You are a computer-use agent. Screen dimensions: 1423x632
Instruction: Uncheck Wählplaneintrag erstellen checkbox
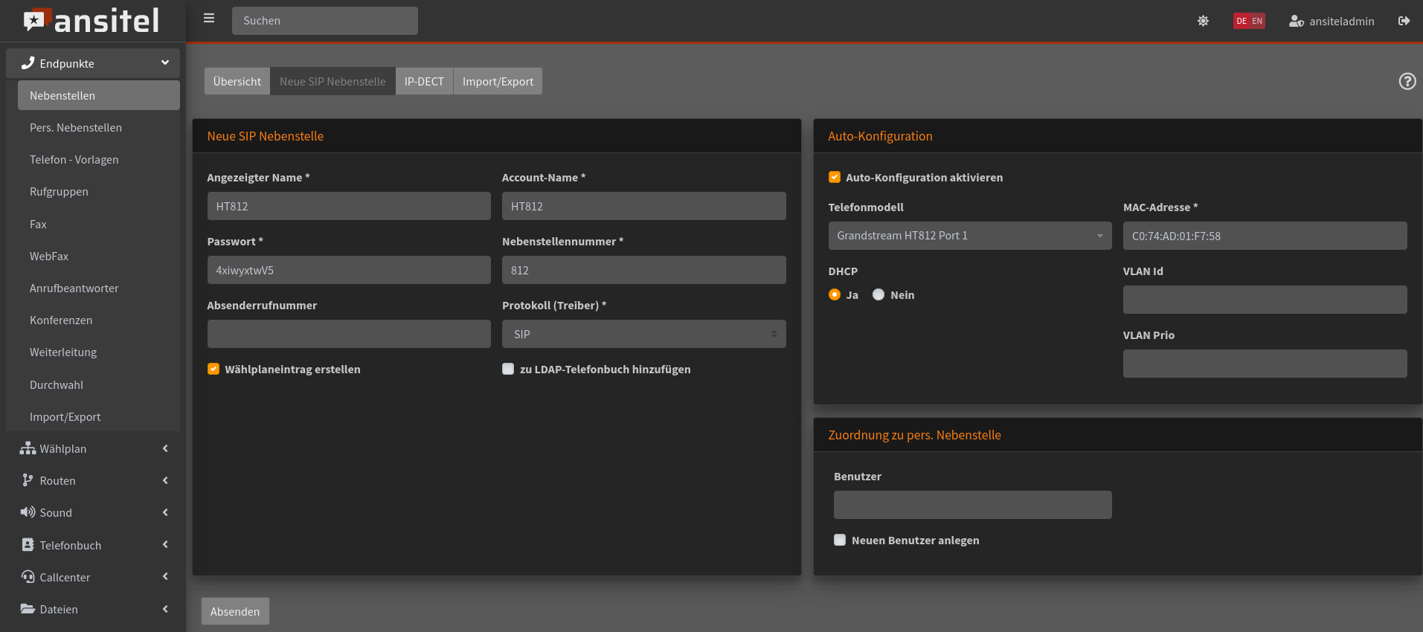tap(213, 369)
